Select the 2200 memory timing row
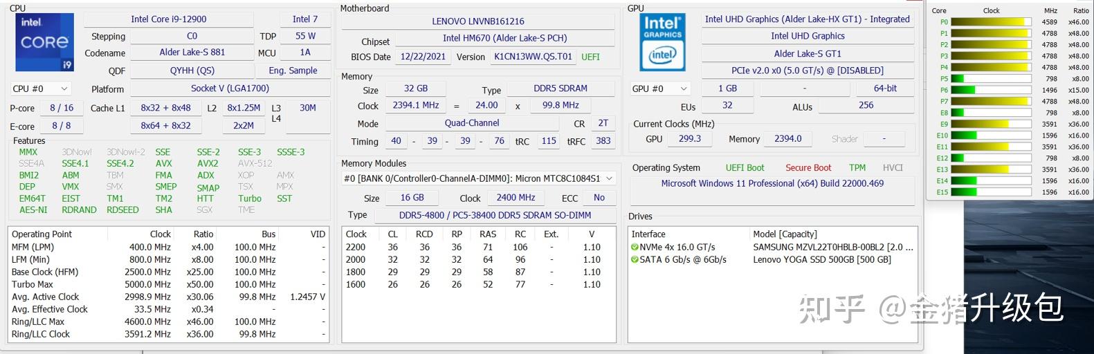 pyautogui.click(x=477, y=247)
